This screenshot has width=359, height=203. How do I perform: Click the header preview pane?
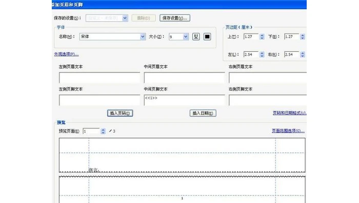(x=182, y=155)
